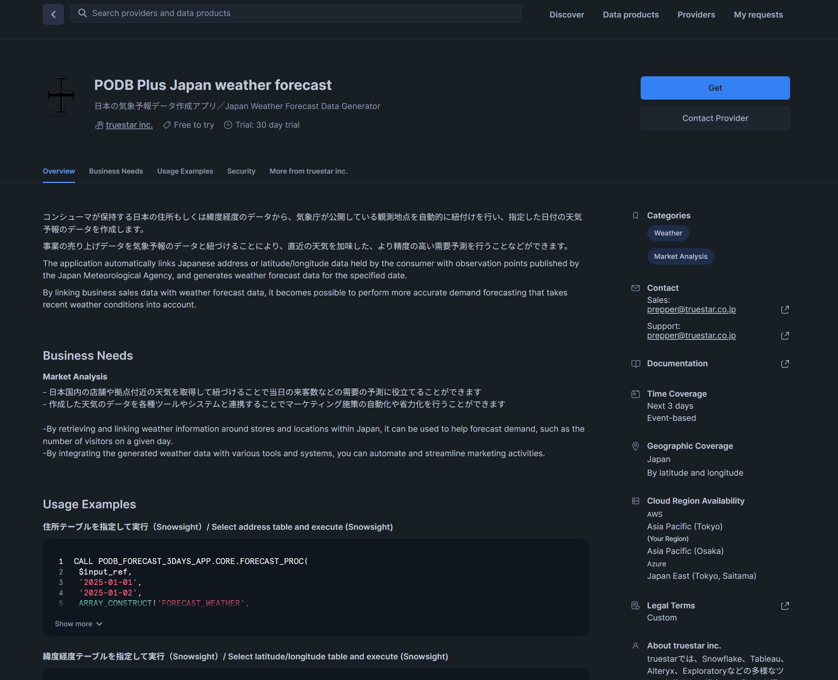Open the Support email external link icon
Screen dimensions: 838x680
[785, 336]
